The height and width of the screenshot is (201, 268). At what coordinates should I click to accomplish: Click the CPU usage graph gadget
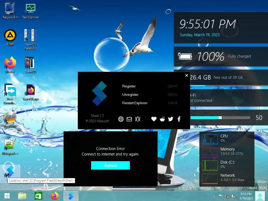click(x=210, y=139)
